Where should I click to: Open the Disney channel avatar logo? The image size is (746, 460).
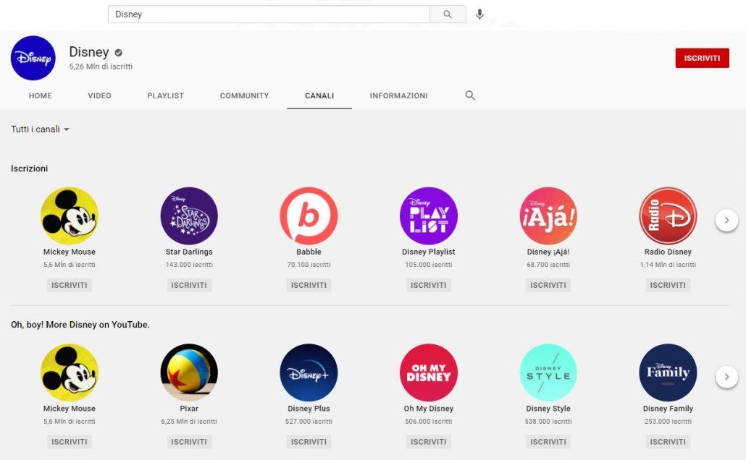pos(33,58)
